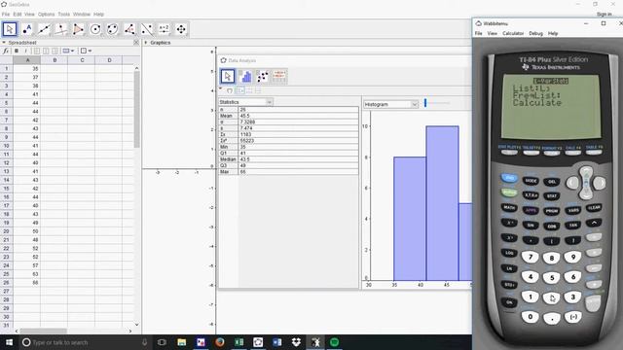Expand the Data Analysis style bar triangle
Image resolution: width=623 pixels, height=350 pixels.
click(x=221, y=88)
